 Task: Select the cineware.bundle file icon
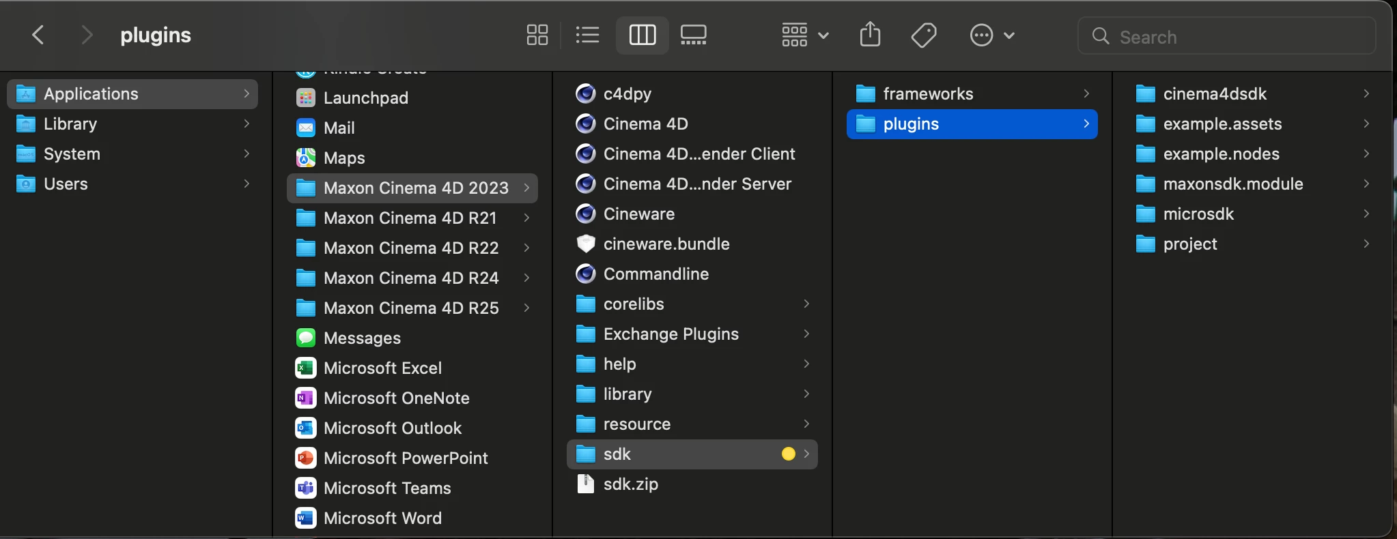point(586,244)
